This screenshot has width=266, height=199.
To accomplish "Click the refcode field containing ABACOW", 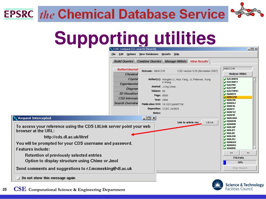I will click(238, 68).
